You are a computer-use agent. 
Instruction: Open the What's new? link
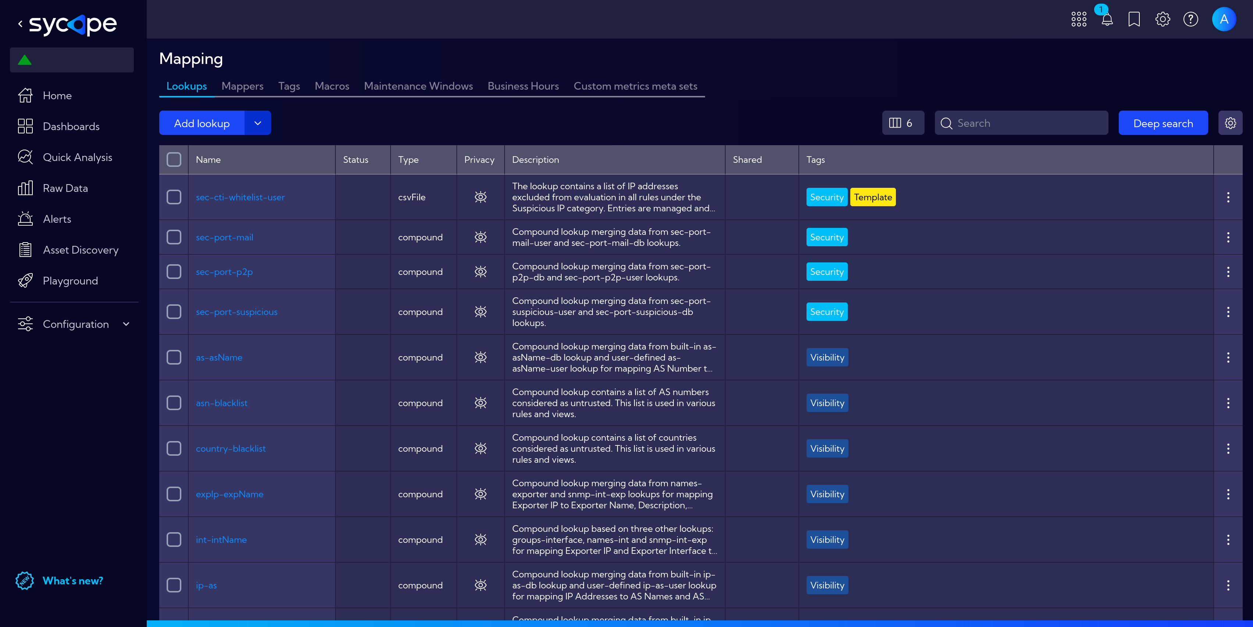(73, 580)
